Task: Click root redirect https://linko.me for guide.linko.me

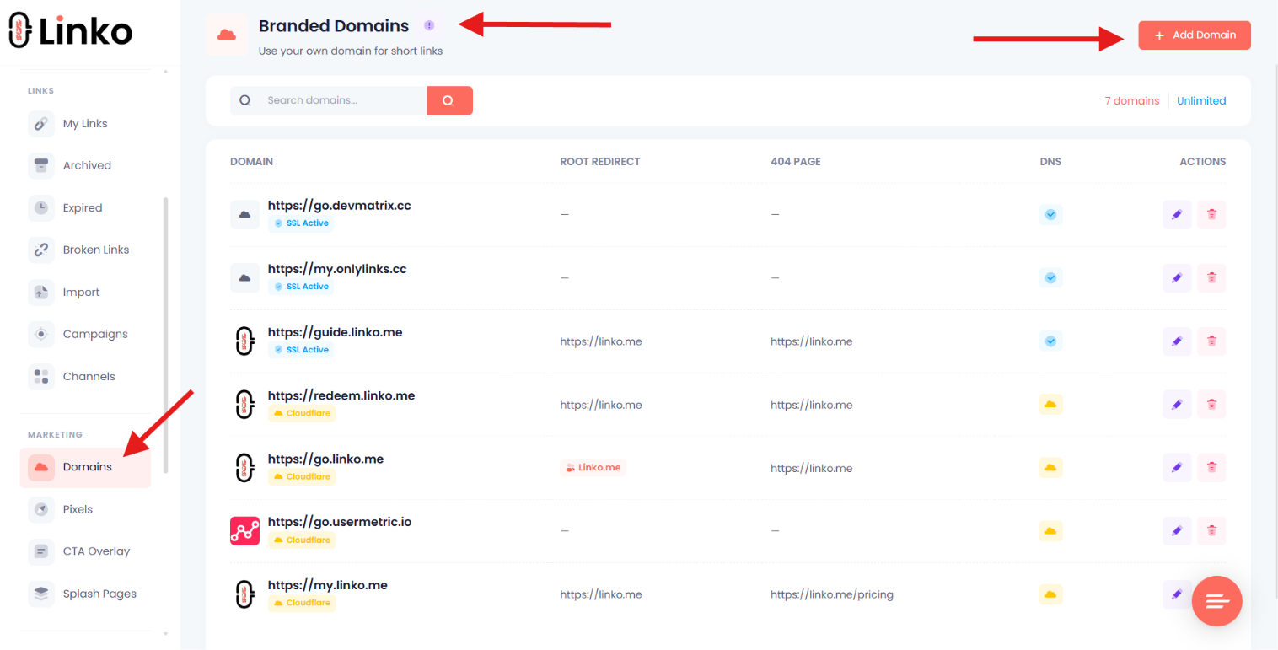Action: tap(601, 341)
